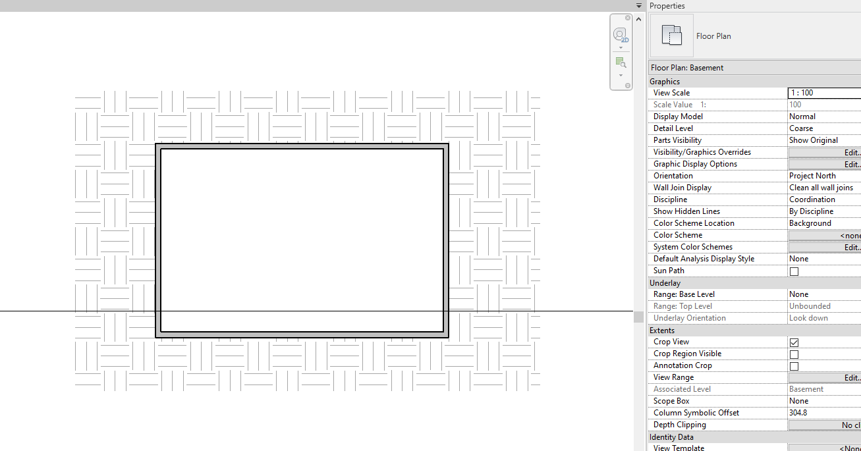The height and width of the screenshot is (451, 861).
Task: Collapse navigation bar with minus icon
Action: pos(628,86)
